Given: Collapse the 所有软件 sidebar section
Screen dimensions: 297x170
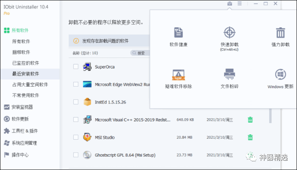Looking at the screenshot, I should tap(20, 30).
